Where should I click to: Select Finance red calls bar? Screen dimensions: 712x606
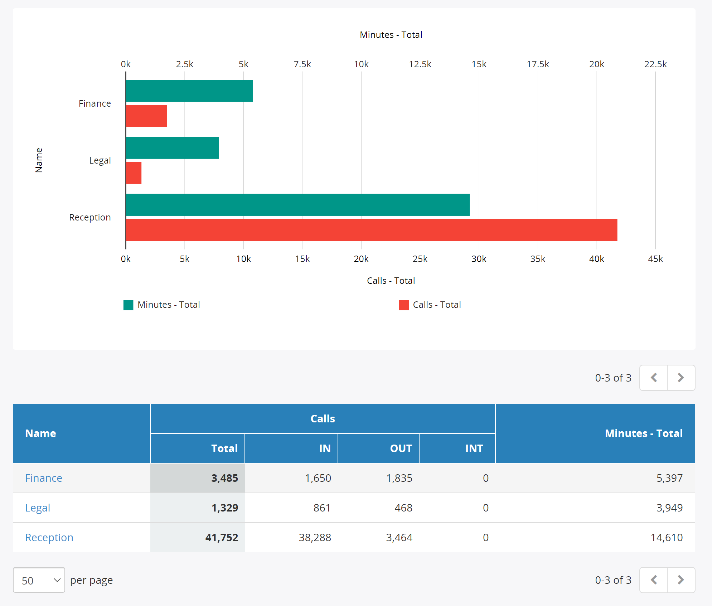(x=146, y=116)
